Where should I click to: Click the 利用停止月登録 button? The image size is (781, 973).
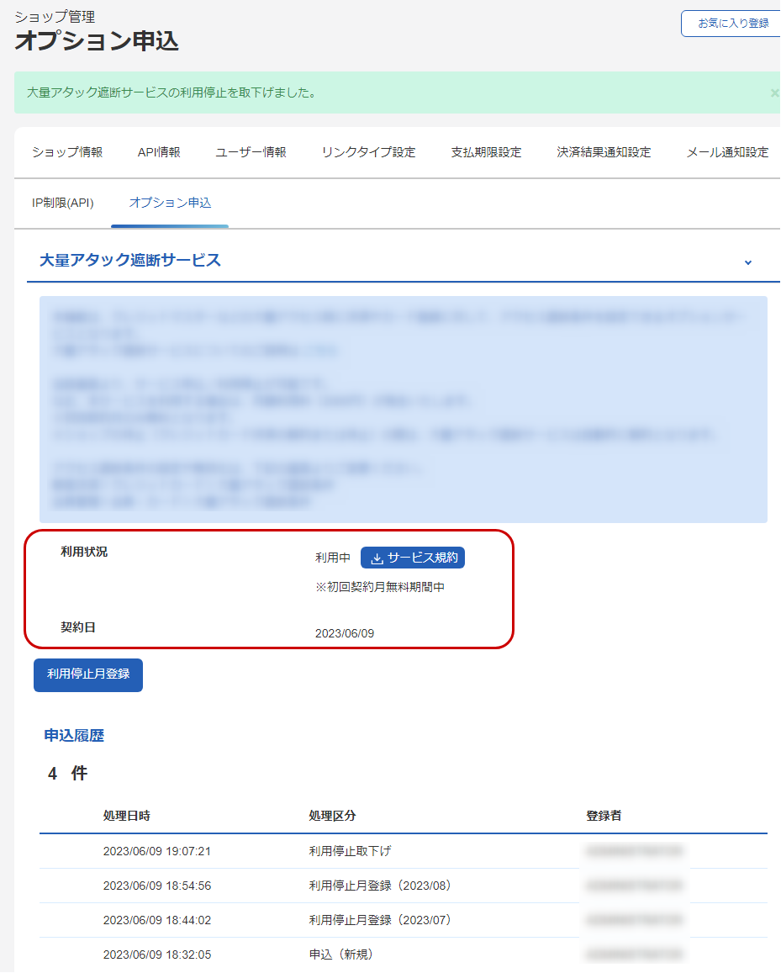[87, 674]
